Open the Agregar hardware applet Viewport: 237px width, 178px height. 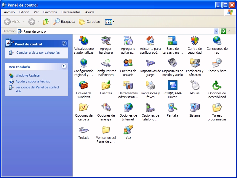[x=106, y=41]
